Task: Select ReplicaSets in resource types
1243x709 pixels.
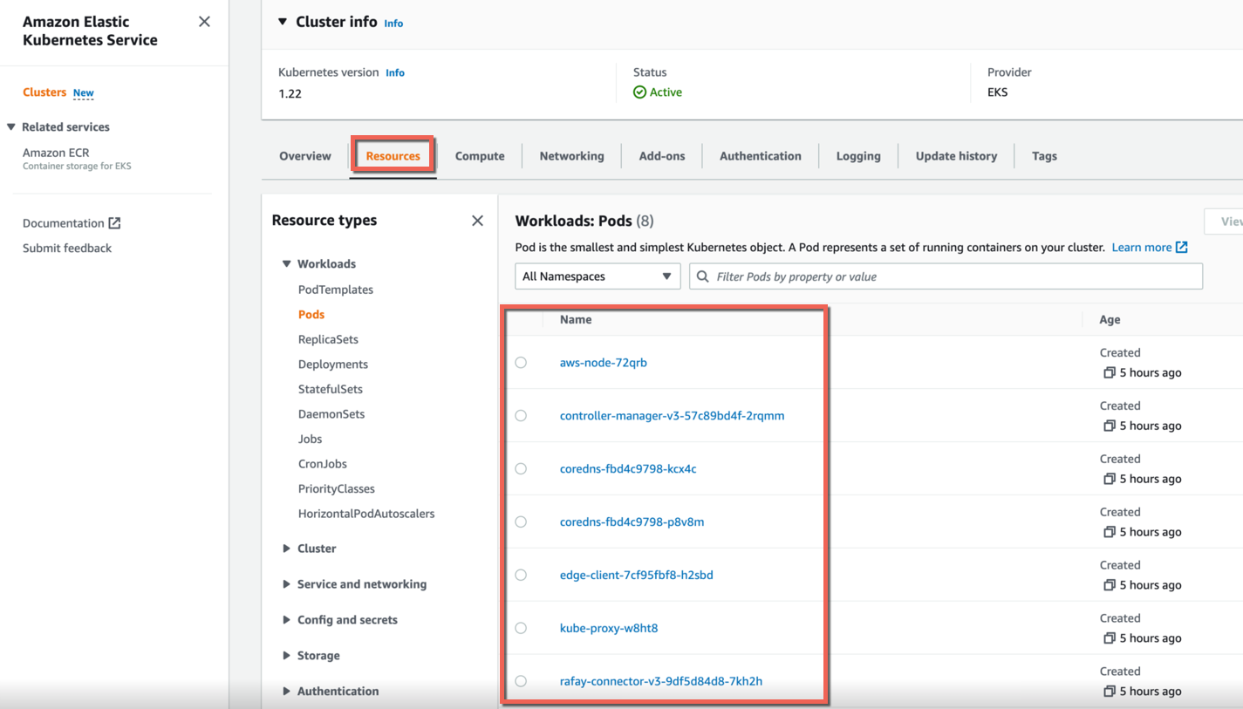Action: (x=328, y=339)
